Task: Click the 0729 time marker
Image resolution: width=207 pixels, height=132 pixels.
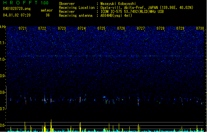Action: point(180,28)
